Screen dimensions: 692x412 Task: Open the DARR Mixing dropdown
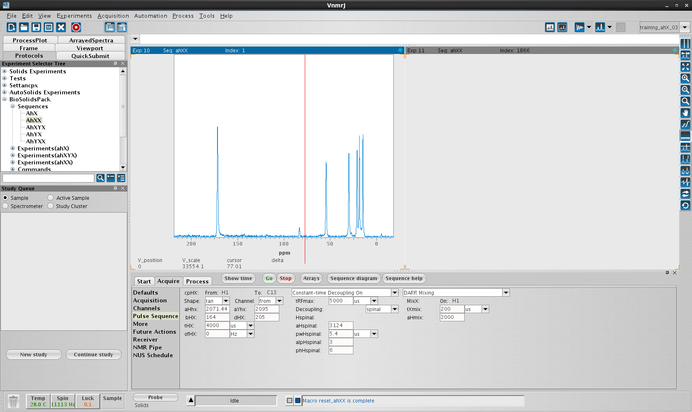[x=506, y=293]
